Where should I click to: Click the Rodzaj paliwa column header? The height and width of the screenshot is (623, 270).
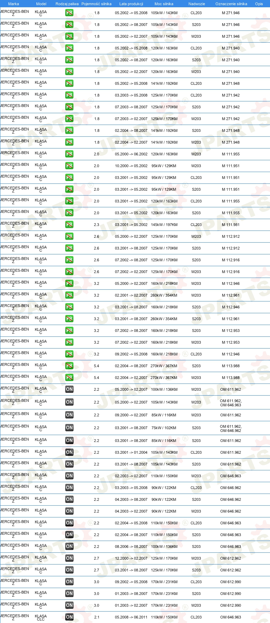pos(67,4)
